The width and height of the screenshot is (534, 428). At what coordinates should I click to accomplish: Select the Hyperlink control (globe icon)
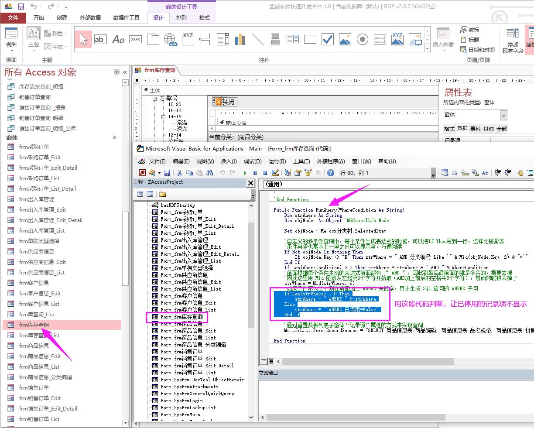click(171, 40)
